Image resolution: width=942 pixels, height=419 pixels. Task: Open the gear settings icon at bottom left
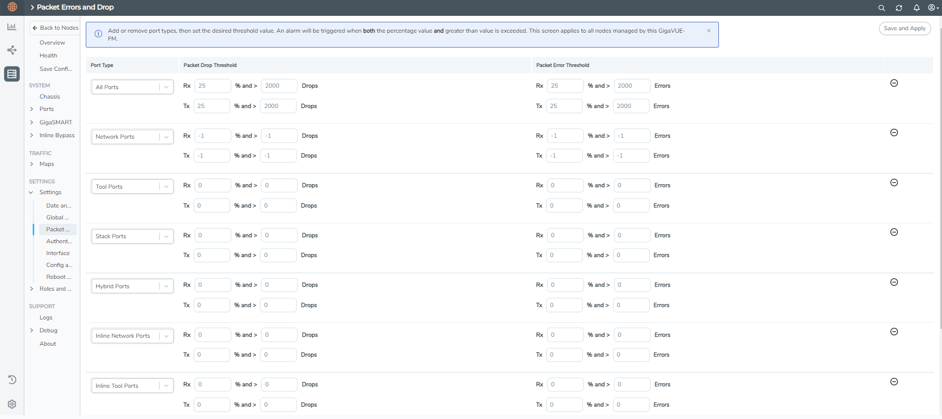pyautogui.click(x=12, y=404)
